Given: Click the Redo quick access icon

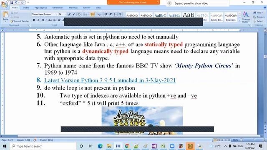Looking at the screenshot, I should click(x=22, y=2).
